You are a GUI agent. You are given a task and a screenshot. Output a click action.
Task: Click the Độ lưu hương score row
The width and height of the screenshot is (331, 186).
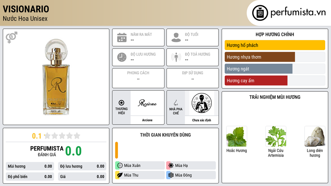(x=82, y=166)
